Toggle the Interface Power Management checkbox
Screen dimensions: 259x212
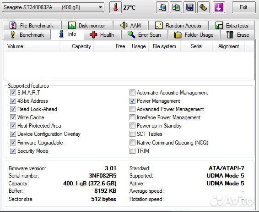click(132, 117)
